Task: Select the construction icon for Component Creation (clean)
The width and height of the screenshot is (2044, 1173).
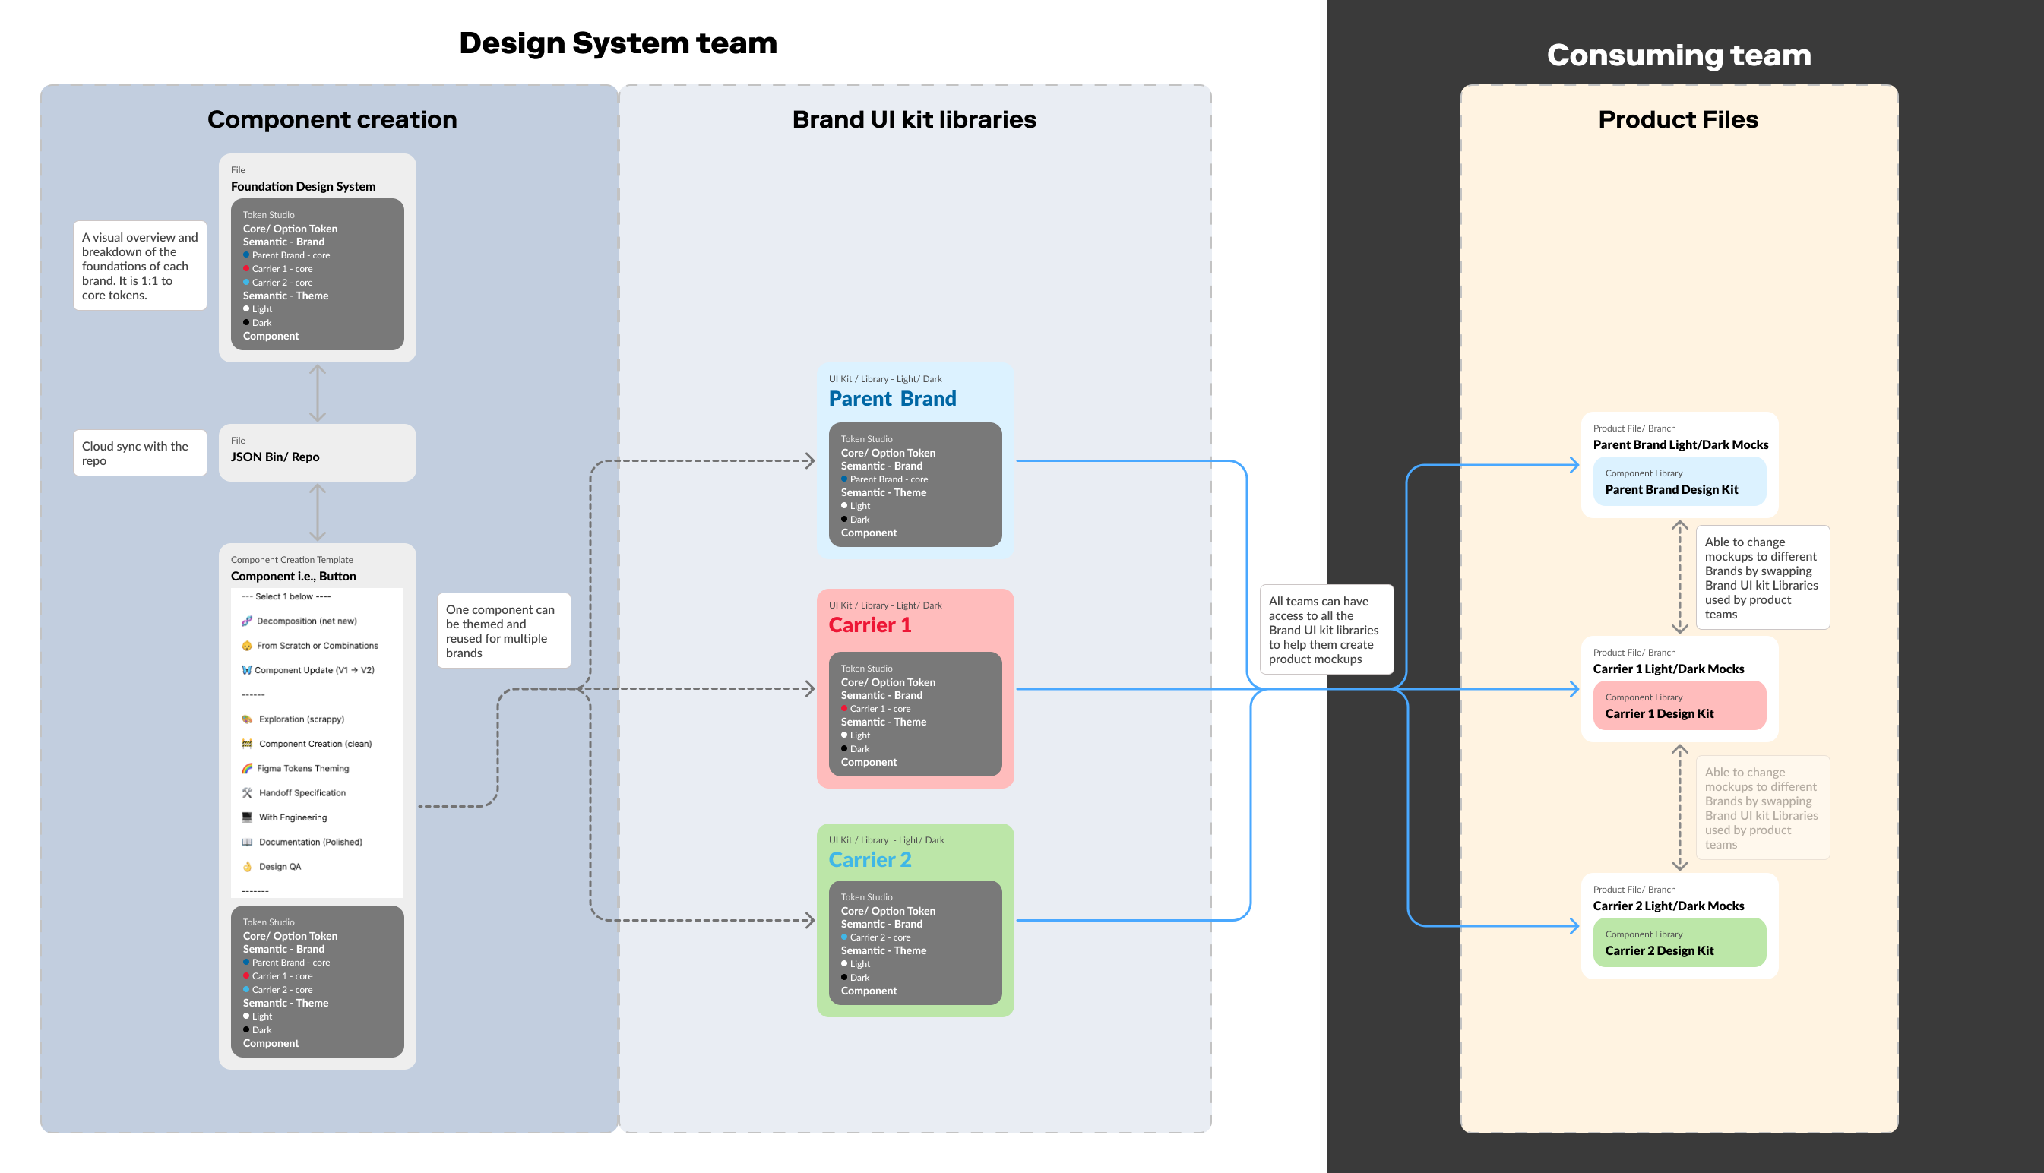Action: tap(246, 744)
